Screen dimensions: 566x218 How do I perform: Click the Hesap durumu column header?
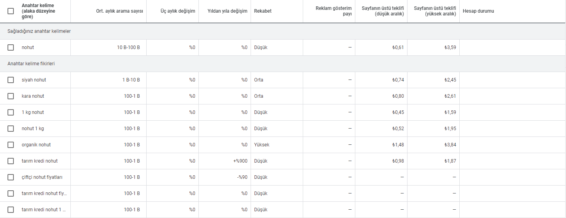[x=478, y=11]
